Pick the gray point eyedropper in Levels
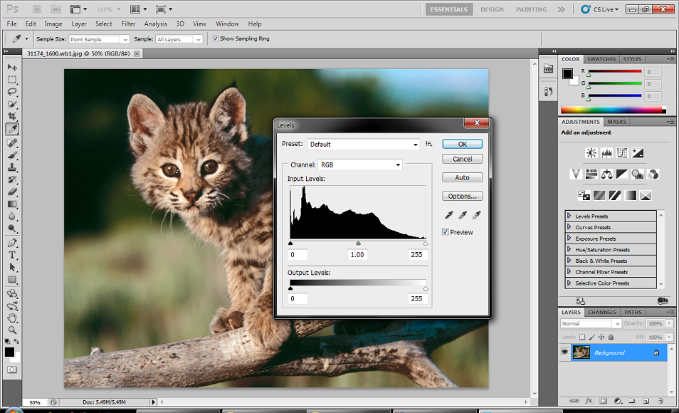Screen dimensions: 679x413 (x=463, y=214)
